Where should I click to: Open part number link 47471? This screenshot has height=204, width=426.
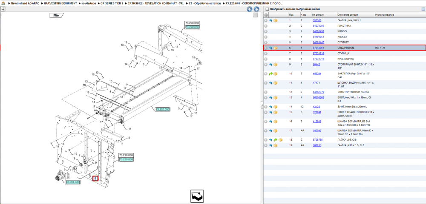(316, 83)
